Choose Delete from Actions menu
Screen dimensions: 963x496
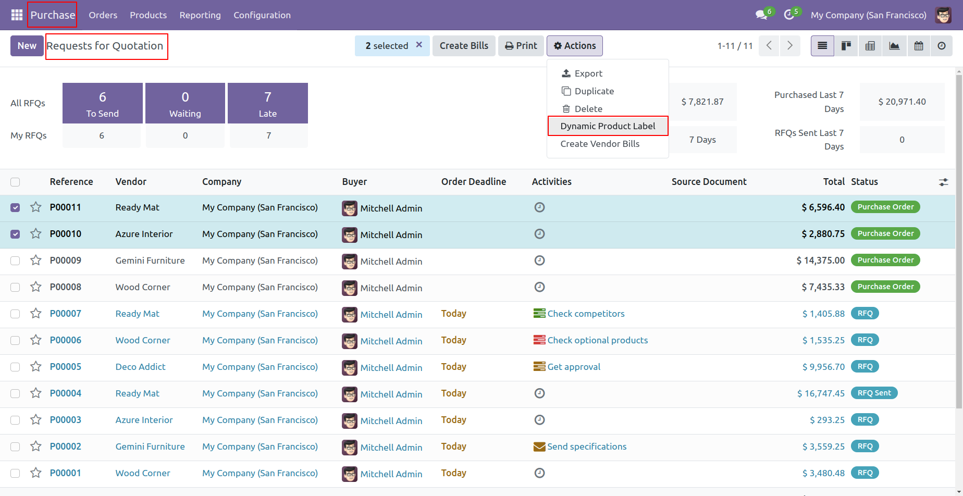[608, 109]
